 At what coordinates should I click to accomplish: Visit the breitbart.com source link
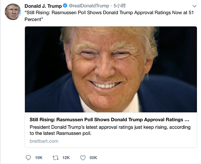tap(44, 141)
